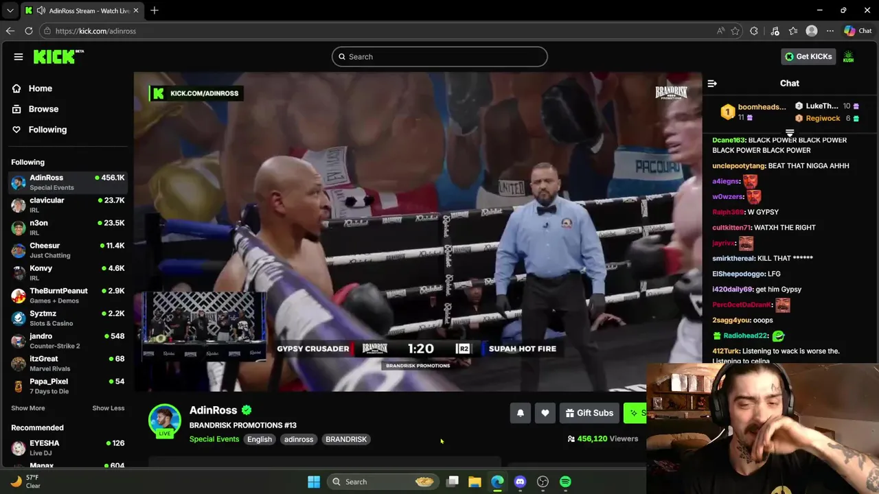Go back in the browser

point(10,31)
